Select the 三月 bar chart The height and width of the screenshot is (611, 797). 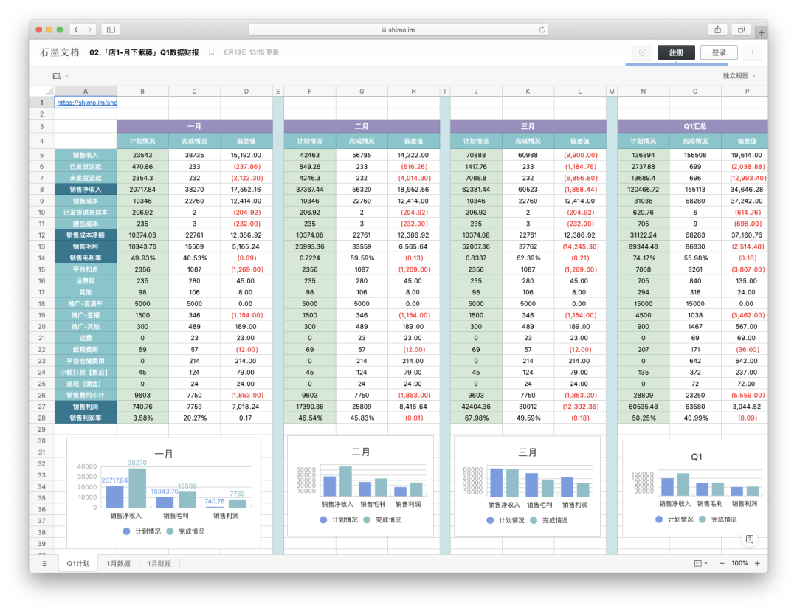coord(527,486)
